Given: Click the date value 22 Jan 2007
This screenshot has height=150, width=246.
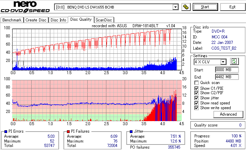Looking at the screenshot, I should (x=222, y=43).
